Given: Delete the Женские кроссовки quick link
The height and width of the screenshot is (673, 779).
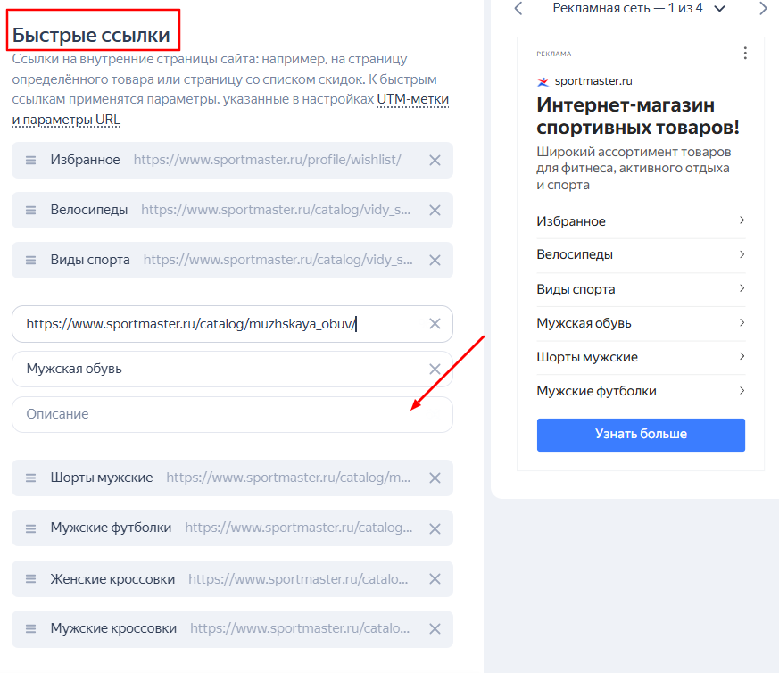Looking at the screenshot, I should click(x=435, y=578).
